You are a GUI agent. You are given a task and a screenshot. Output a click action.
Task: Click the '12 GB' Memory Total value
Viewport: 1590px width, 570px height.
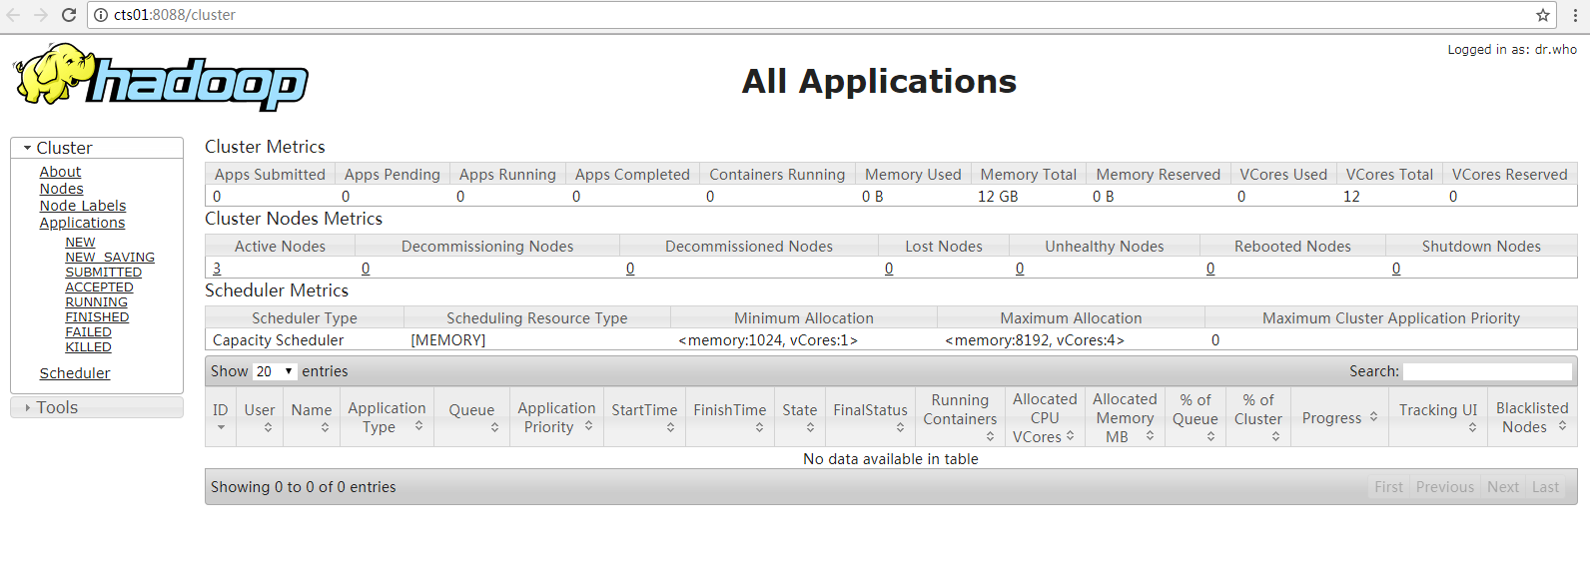(x=998, y=197)
